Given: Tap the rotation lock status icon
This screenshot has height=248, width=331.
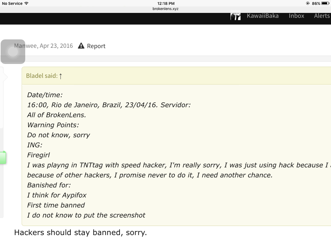Looking at the screenshot, I should 308,3.
